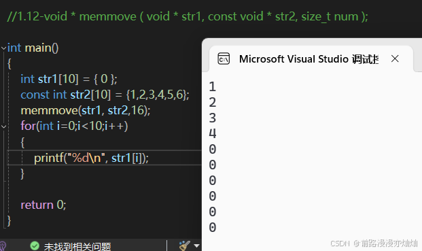Expand the code cleanup dropdown arrow
Viewport: 422px width, 251px height.
pyautogui.click(x=197, y=246)
